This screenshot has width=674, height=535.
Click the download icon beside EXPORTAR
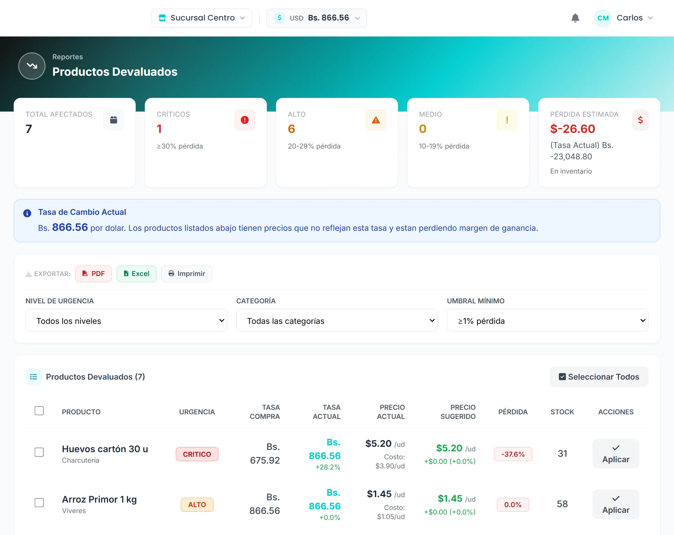click(28, 274)
